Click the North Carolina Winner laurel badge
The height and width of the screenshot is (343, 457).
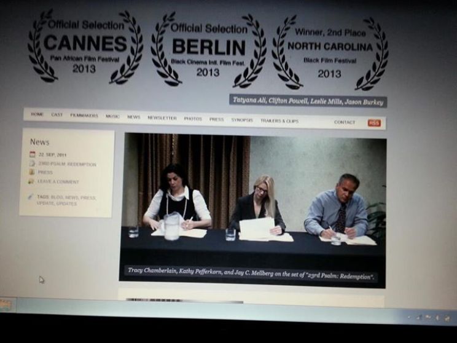[330, 53]
